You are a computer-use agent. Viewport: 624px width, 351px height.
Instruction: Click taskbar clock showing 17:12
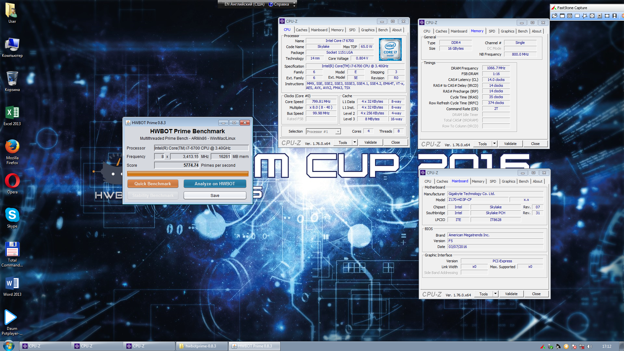pyautogui.click(x=606, y=346)
